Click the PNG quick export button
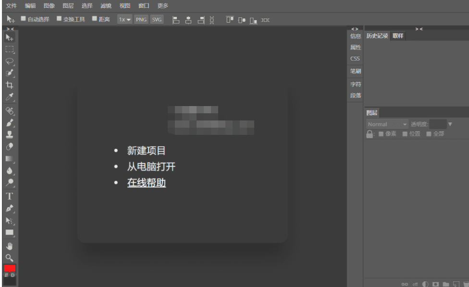This screenshot has width=469, height=287. pyautogui.click(x=141, y=20)
